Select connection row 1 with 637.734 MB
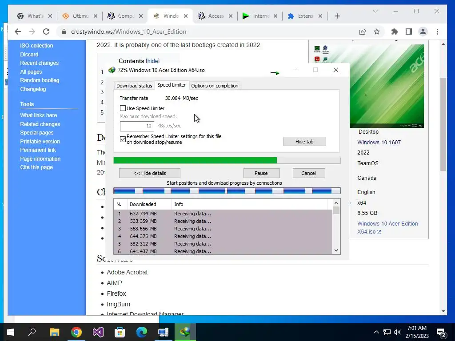This screenshot has width=455, height=341. click(223, 214)
